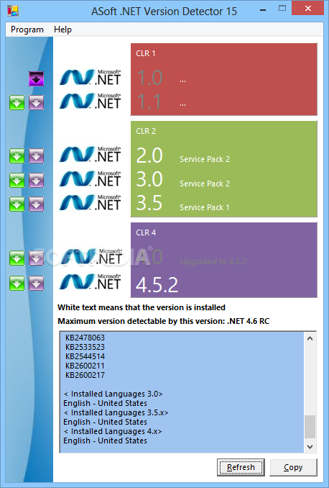
Task: Click '< Installed Languages 3.5.x>' line
Action: pyautogui.click(x=116, y=412)
